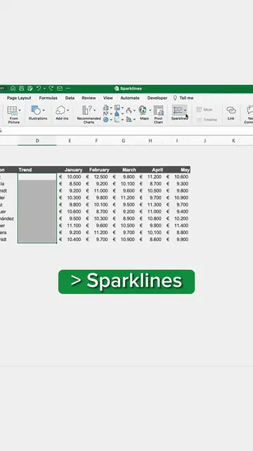The image size is (253, 451).
Task: Select May cell with 8.800
Action: [x=177, y=233]
